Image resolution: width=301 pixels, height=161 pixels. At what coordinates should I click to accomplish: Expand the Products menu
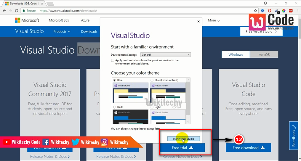pyautogui.click(x=62, y=31)
